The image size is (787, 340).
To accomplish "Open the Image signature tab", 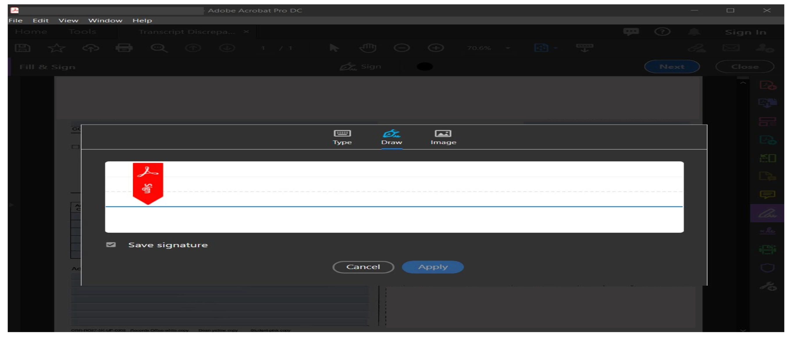I will 443,137.
